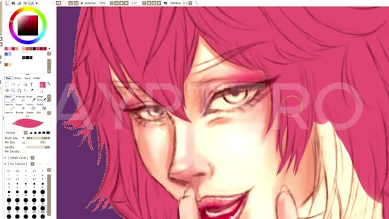Choose the Brush tool
The width and height of the screenshot is (389, 219).
(31, 99)
